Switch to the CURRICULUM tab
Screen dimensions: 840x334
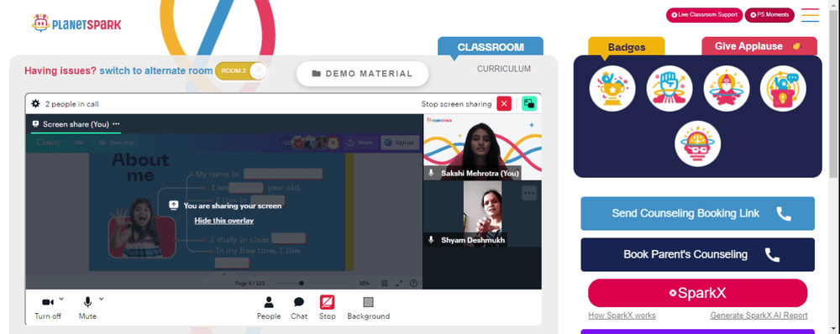504,69
